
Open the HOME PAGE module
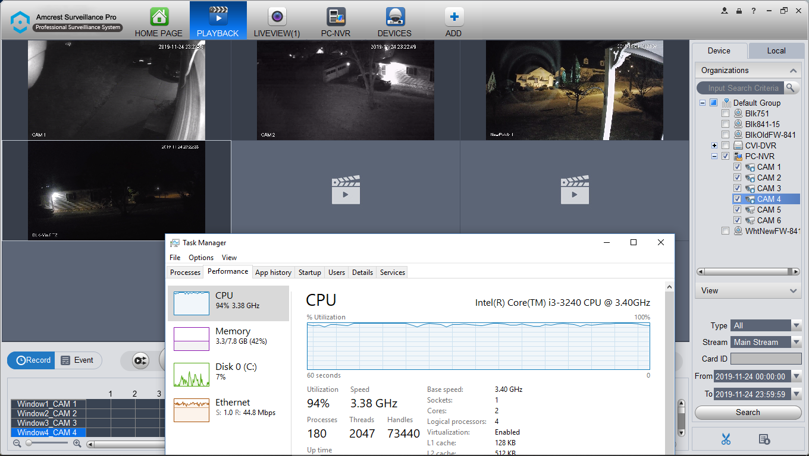click(x=159, y=21)
